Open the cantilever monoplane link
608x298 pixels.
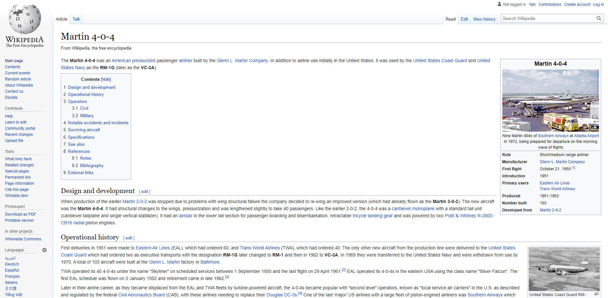point(413,209)
